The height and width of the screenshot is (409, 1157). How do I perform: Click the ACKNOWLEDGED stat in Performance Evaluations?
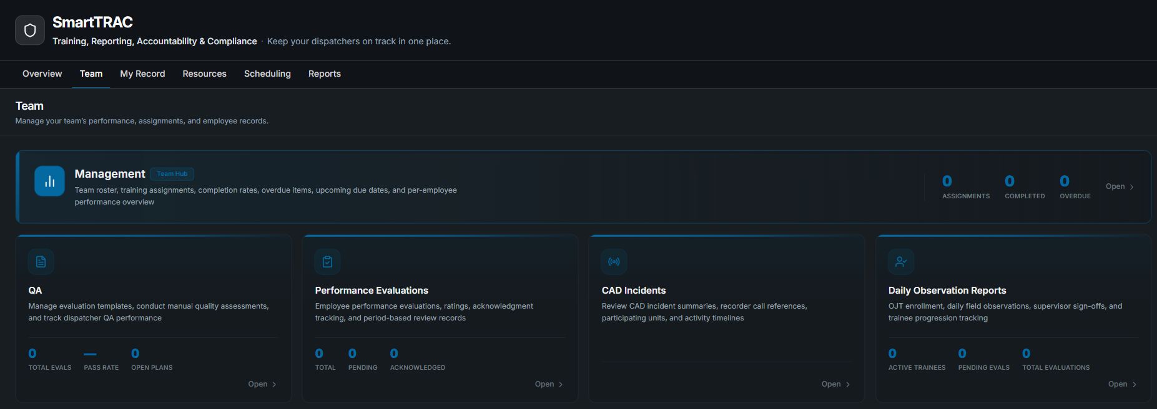coord(418,359)
